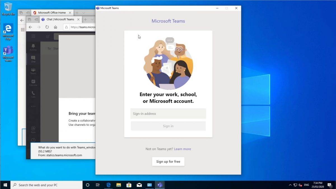This screenshot has height=189, width=336.
Task: Launch Microsoft Teams from the taskbar
Action: [160, 185]
